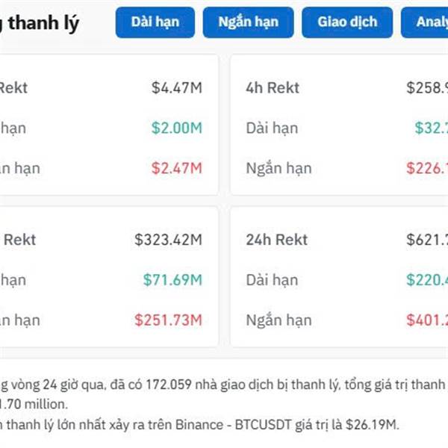This screenshot has height=448, width=448.
Task: Click the thanh lý page heading
Action: (x=45, y=24)
